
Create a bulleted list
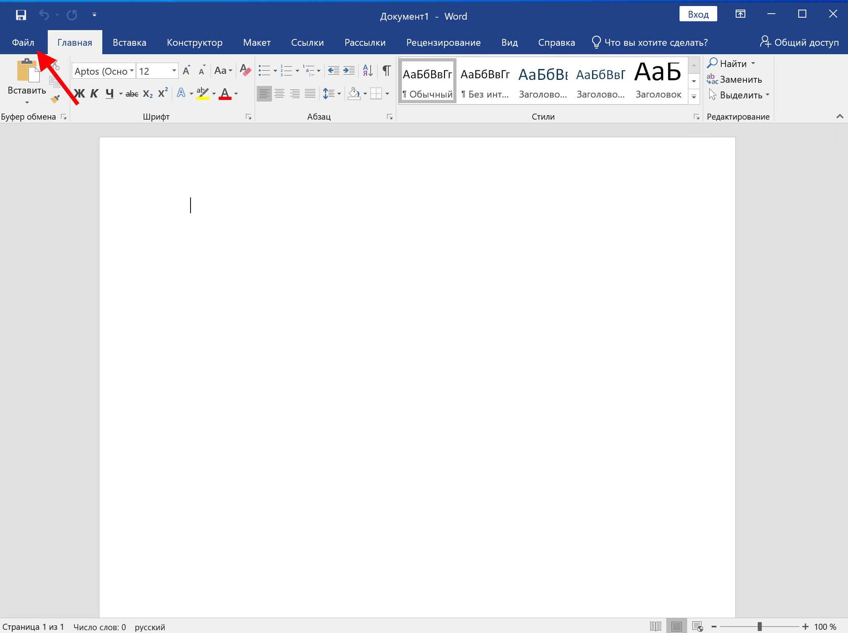coord(264,71)
